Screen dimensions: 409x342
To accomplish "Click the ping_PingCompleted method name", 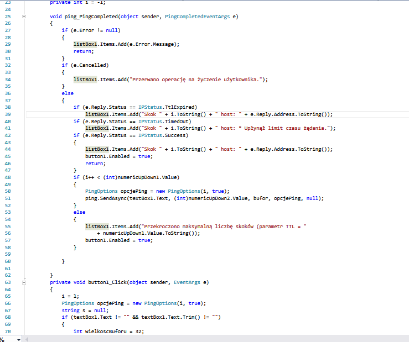I will click(x=91, y=17).
